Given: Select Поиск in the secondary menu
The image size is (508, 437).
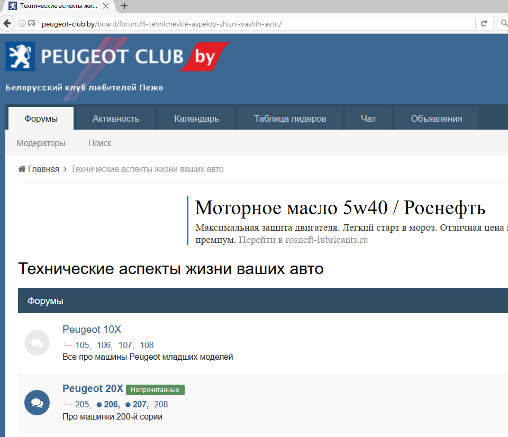Looking at the screenshot, I should 99,143.
